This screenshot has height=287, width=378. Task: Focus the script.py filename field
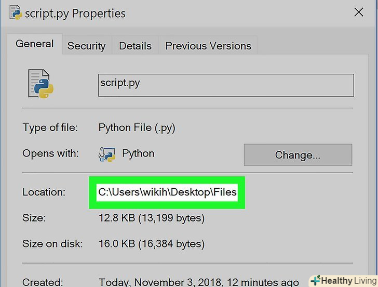226,85
